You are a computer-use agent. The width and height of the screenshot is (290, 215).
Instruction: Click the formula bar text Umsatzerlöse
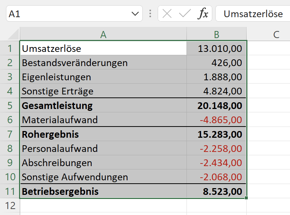tap(253, 14)
